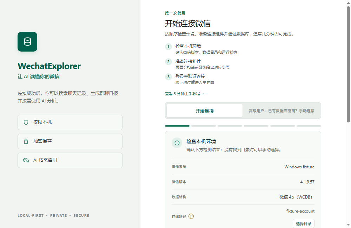This screenshot has width=351, height=228.
Task: Click the 检查本机环境 step title in list
Action: pos(188,46)
